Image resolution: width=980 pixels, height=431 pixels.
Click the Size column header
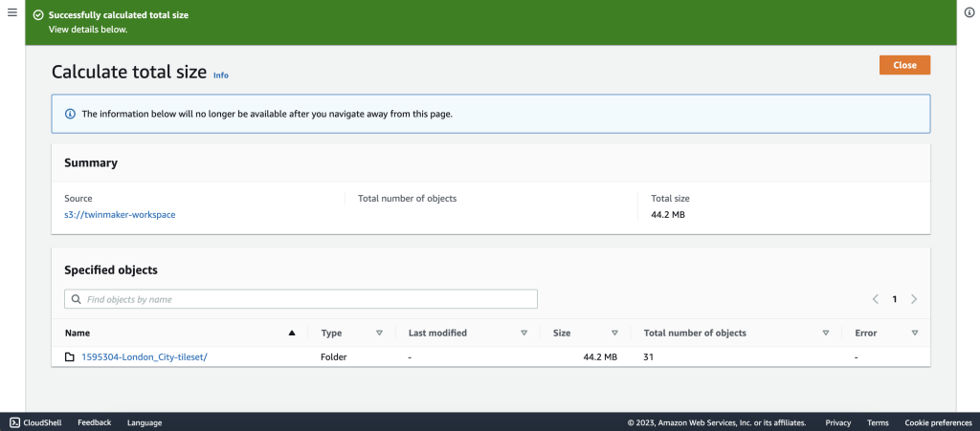562,334
